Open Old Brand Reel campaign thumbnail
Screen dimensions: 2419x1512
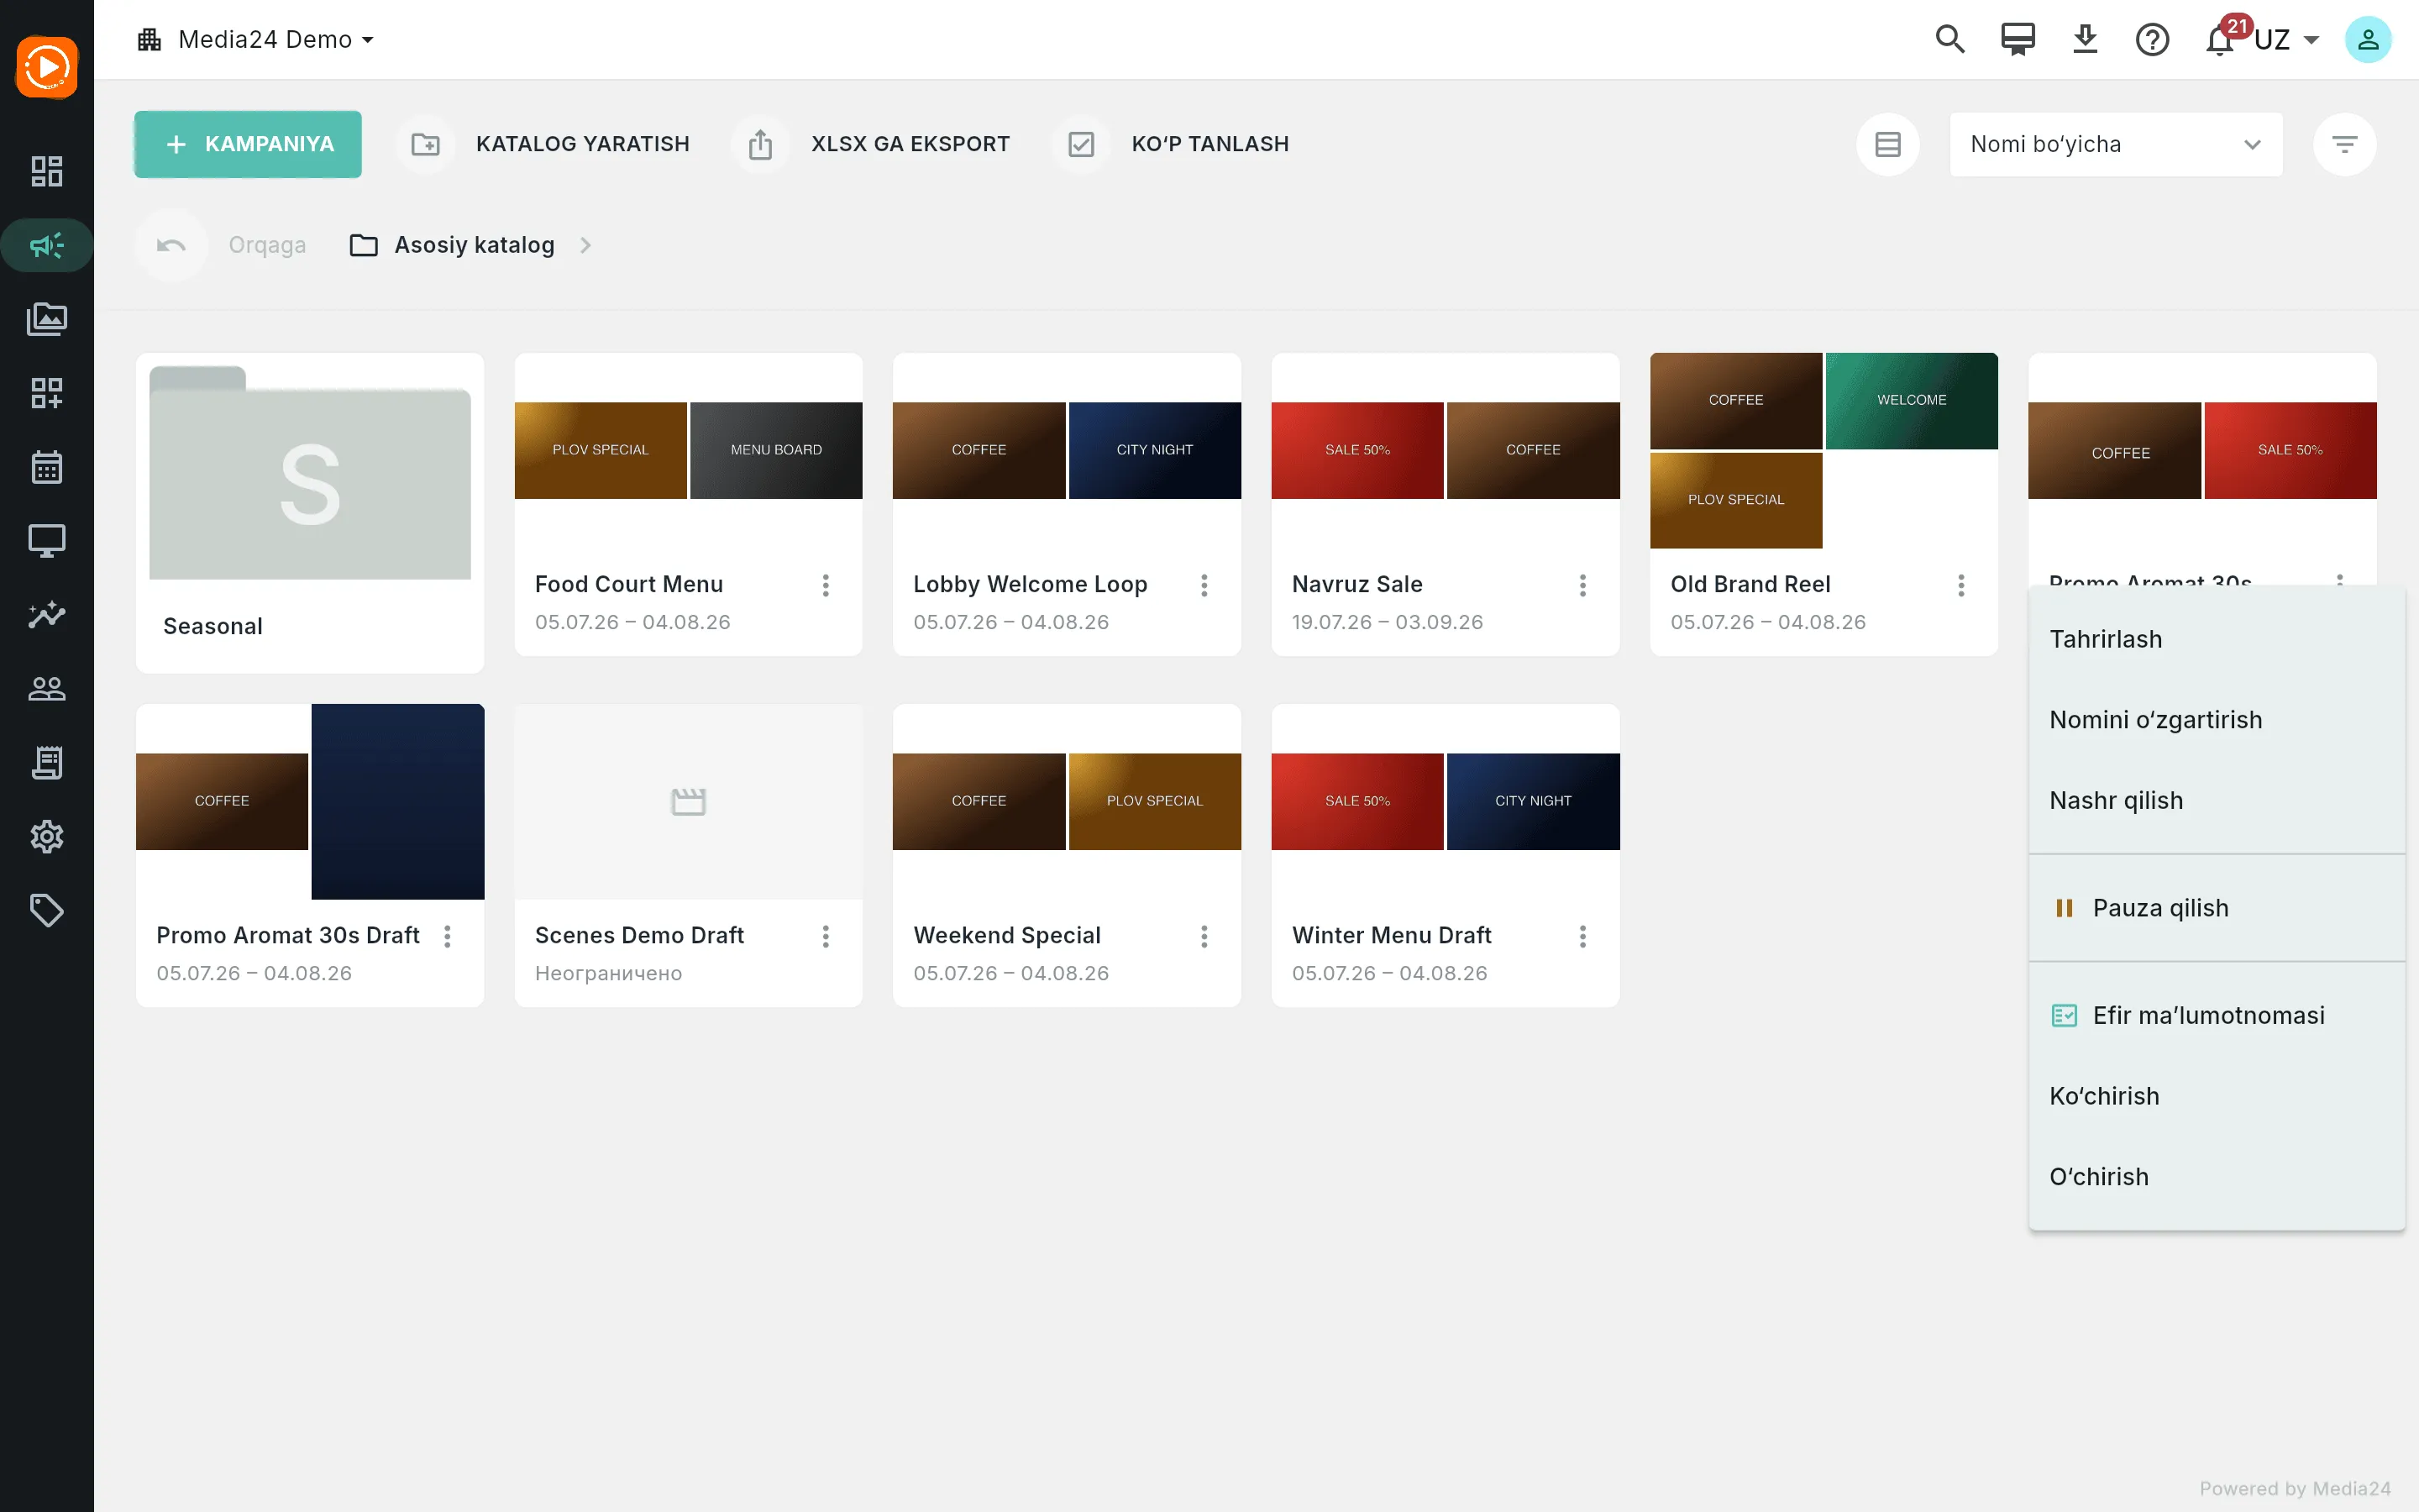tap(1824, 450)
